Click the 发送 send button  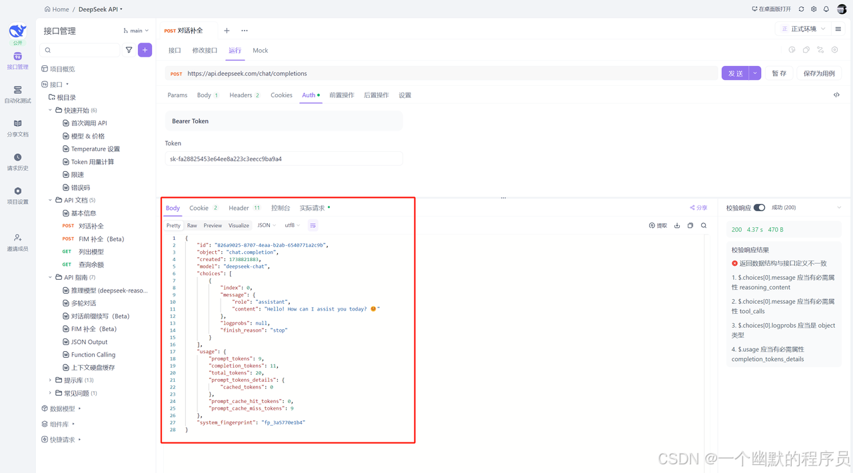[736, 73]
